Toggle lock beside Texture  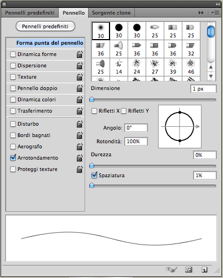tap(80, 77)
